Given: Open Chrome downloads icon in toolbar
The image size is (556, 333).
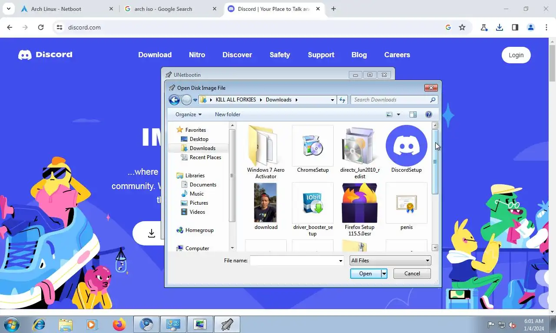Looking at the screenshot, I should tap(500, 27).
